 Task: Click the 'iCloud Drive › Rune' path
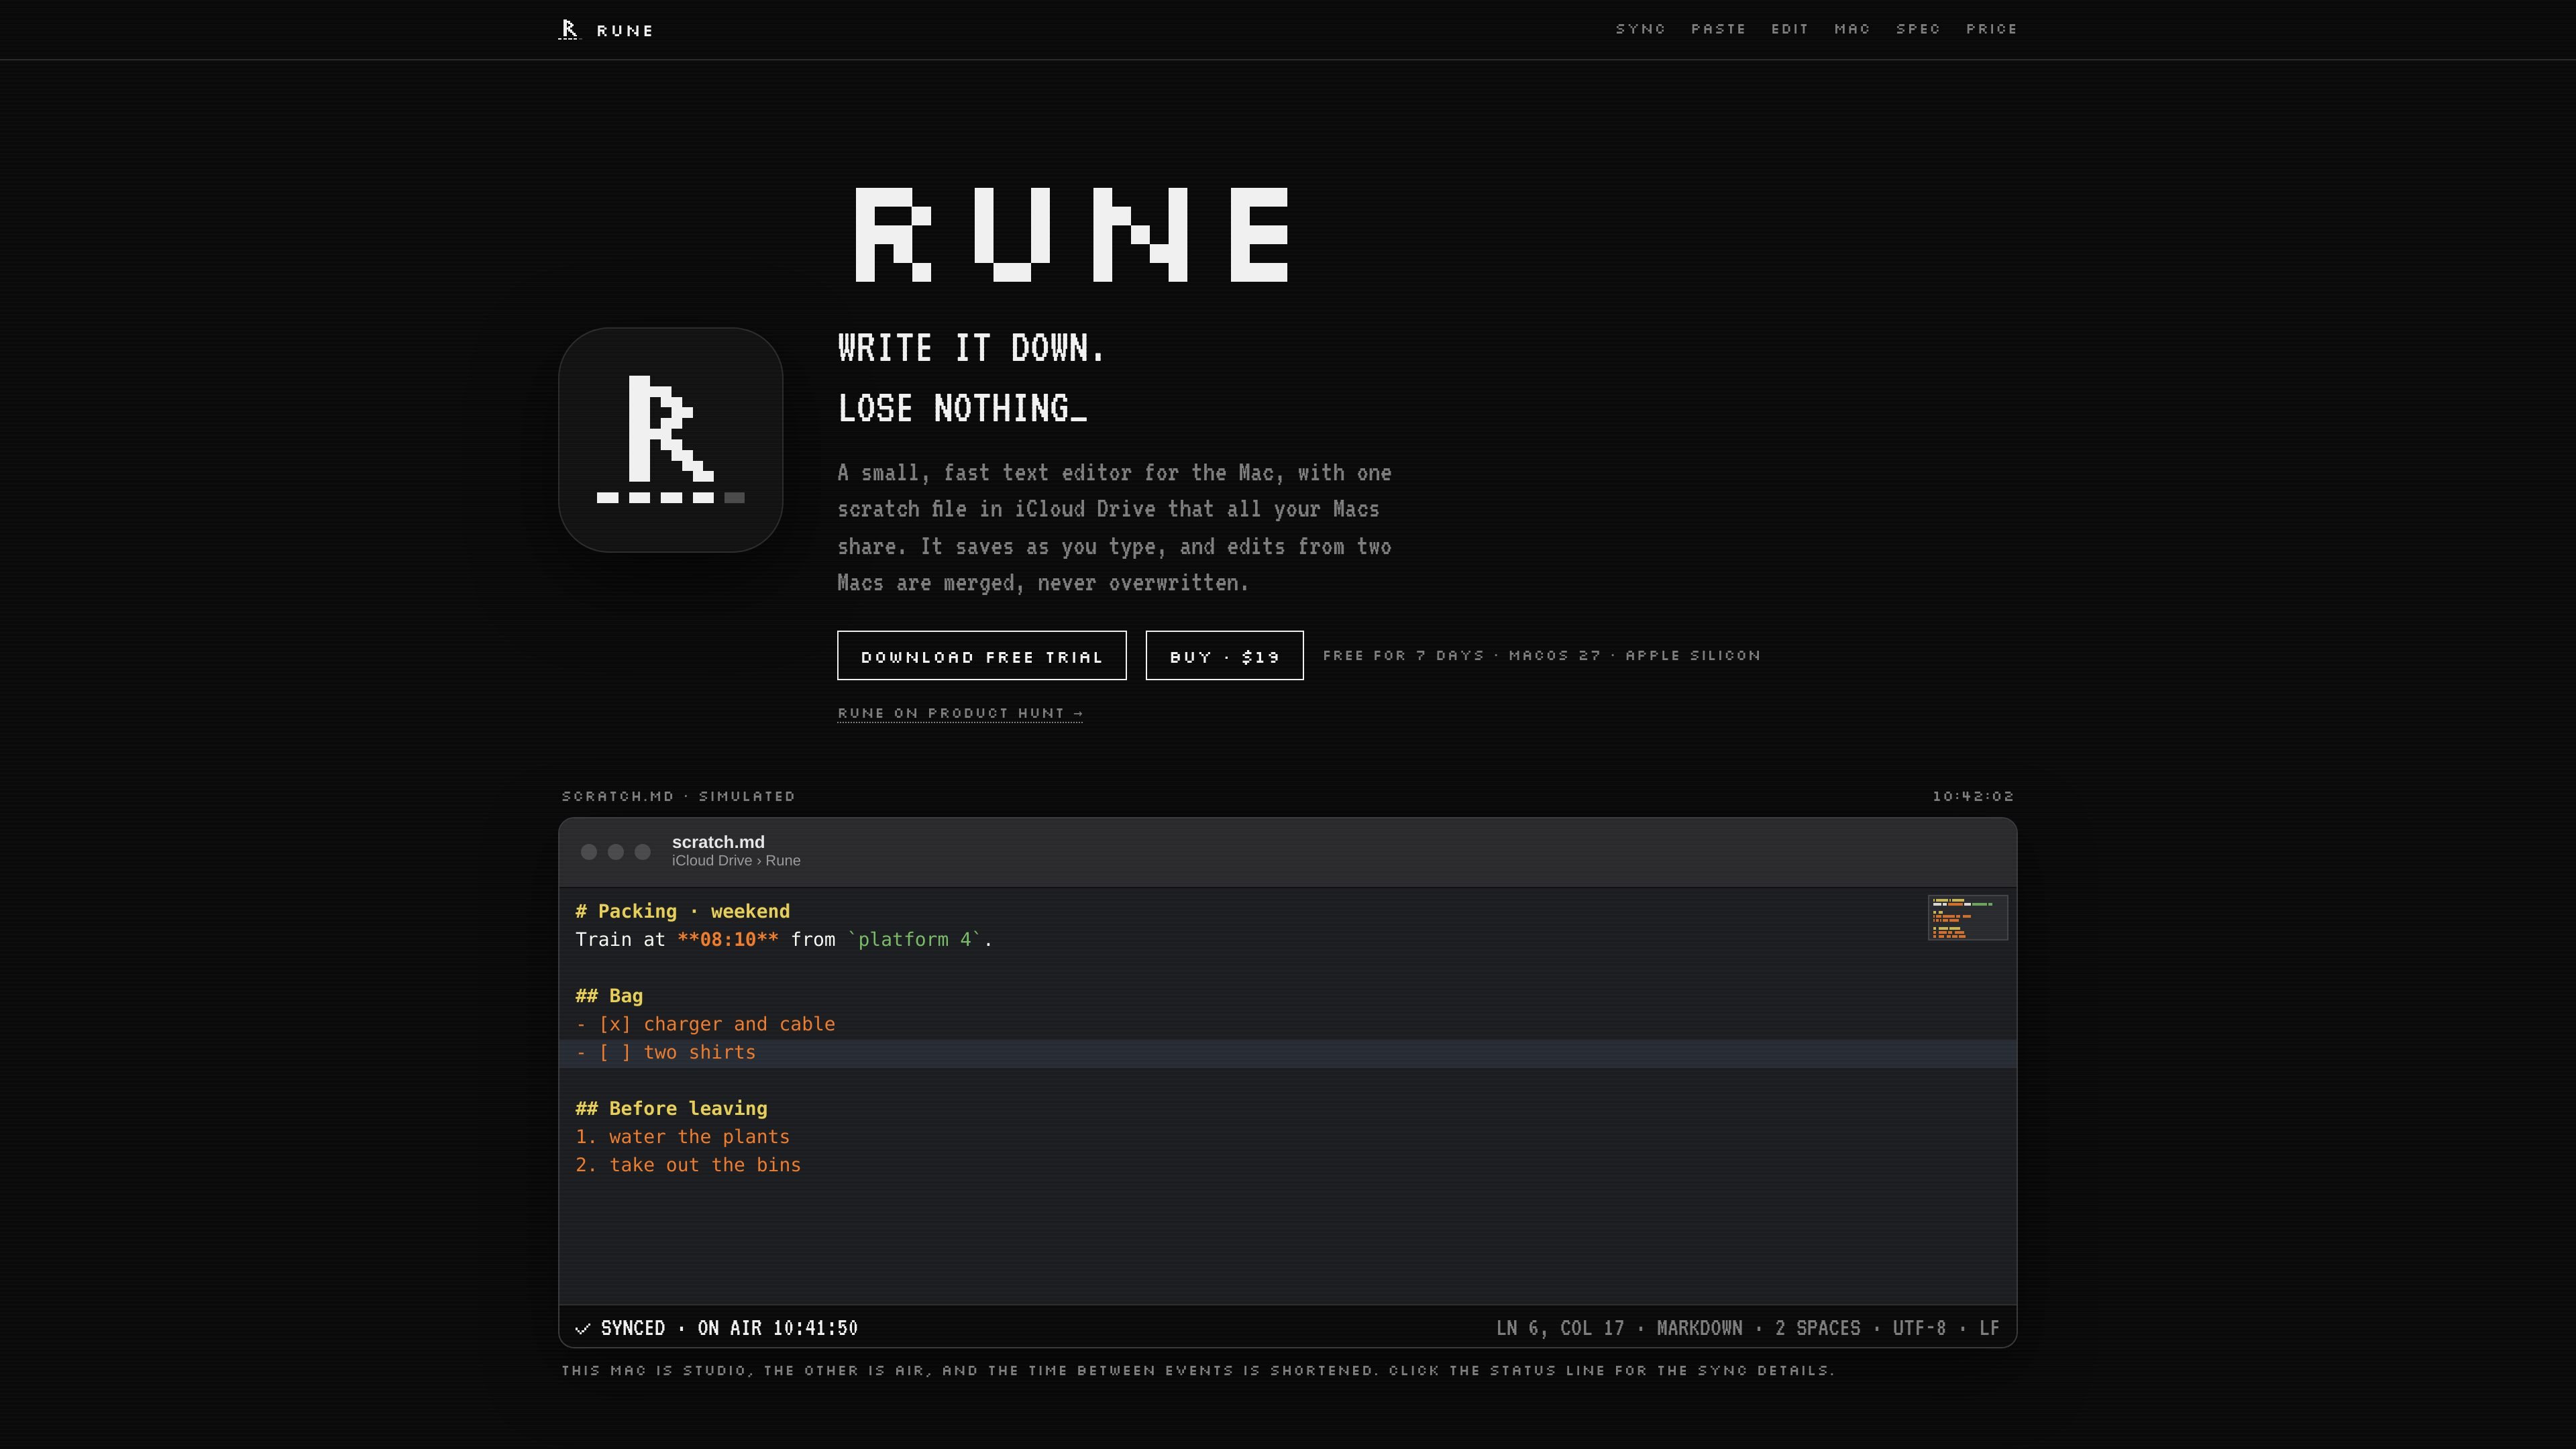(736, 861)
